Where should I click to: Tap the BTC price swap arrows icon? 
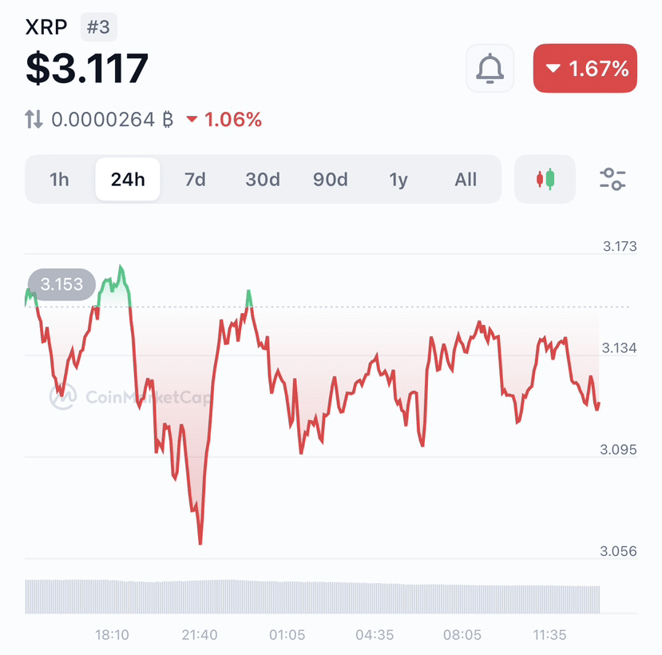(34, 120)
